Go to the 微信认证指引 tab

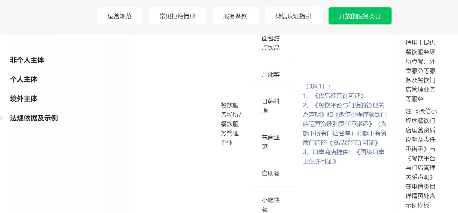click(293, 16)
